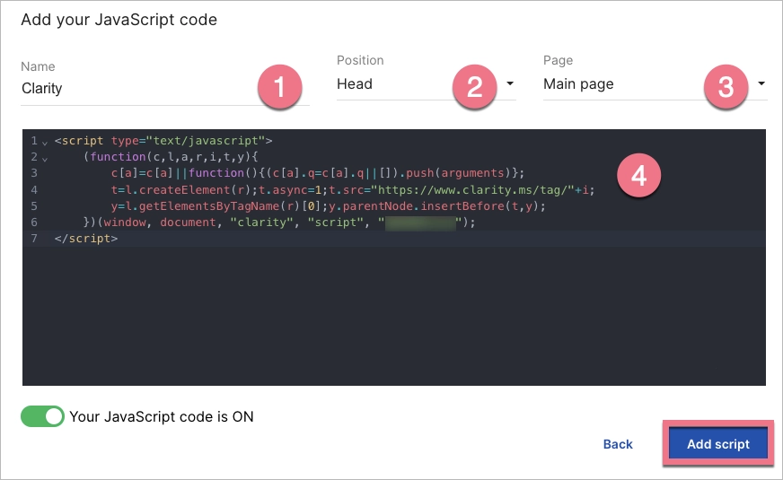Click the Name input field containing Clarity
The width and height of the screenshot is (783, 480).
[x=165, y=88]
